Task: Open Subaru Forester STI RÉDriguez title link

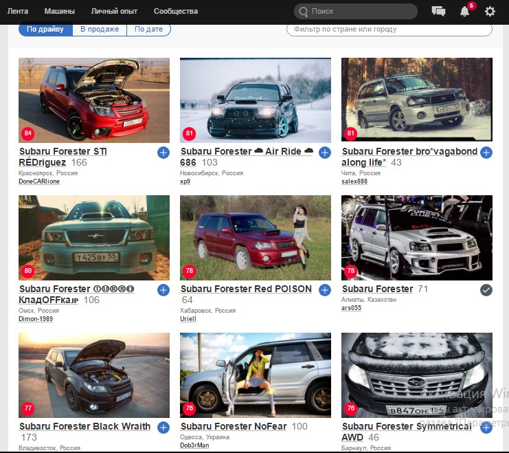Action: [63, 157]
